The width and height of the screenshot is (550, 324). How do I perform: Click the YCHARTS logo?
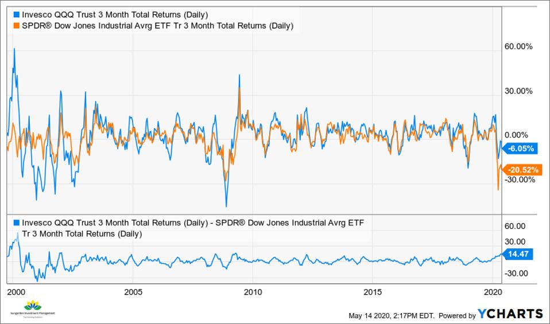coord(511,314)
